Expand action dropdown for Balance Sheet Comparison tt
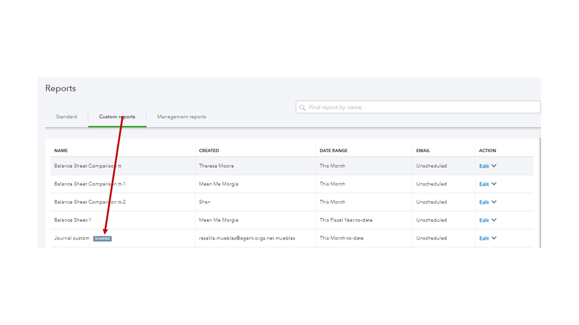This screenshot has width=579, height=325. pos(494,166)
